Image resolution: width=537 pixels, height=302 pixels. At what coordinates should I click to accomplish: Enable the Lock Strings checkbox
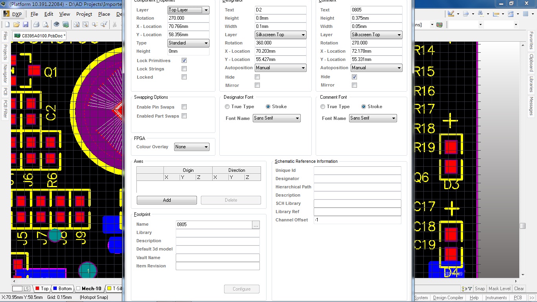[x=184, y=69]
